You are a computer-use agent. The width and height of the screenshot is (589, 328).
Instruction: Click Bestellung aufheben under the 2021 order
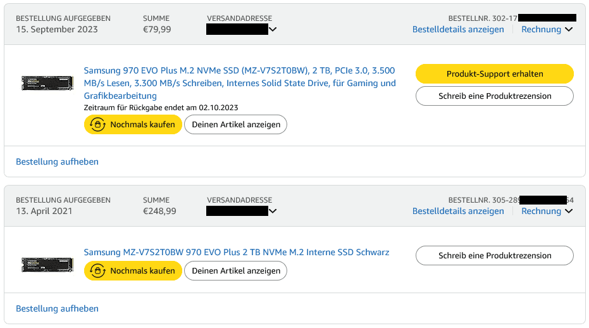tap(57, 308)
